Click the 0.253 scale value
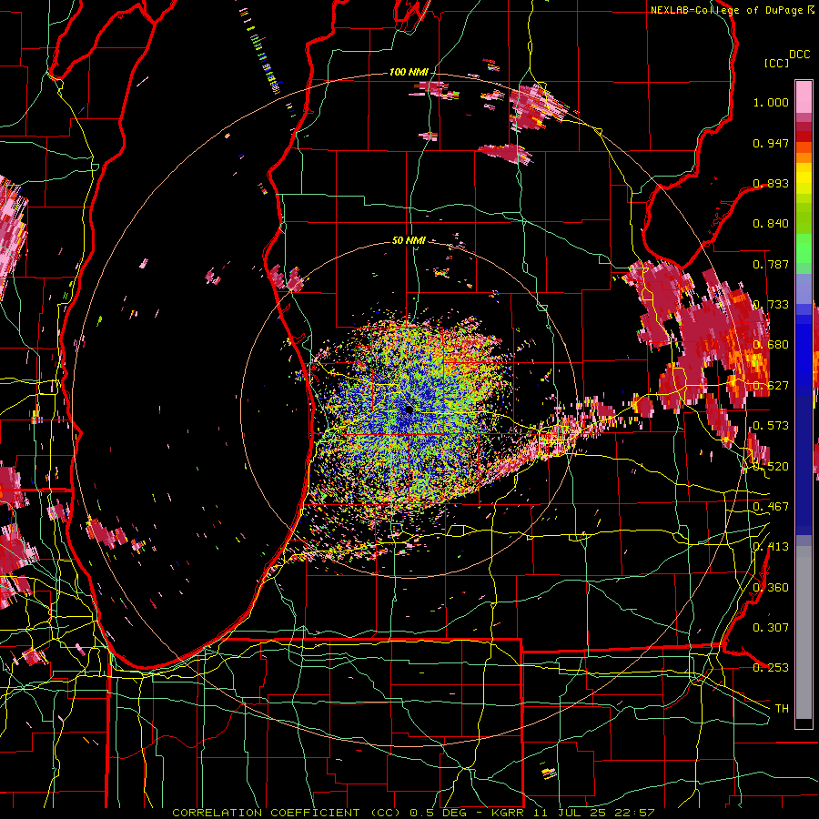This screenshot has width=819, height=819. click(x=771, y=668)
